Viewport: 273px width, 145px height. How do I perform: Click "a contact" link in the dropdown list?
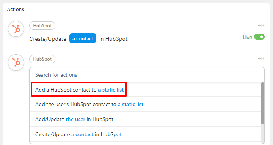[82, 134]
